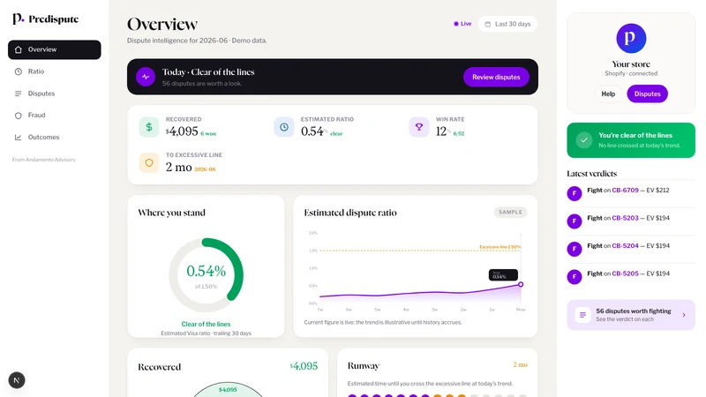Click the SAMPLE badge on the chart
This screenshot has width=706, height=397.
[x=510, y=212]
